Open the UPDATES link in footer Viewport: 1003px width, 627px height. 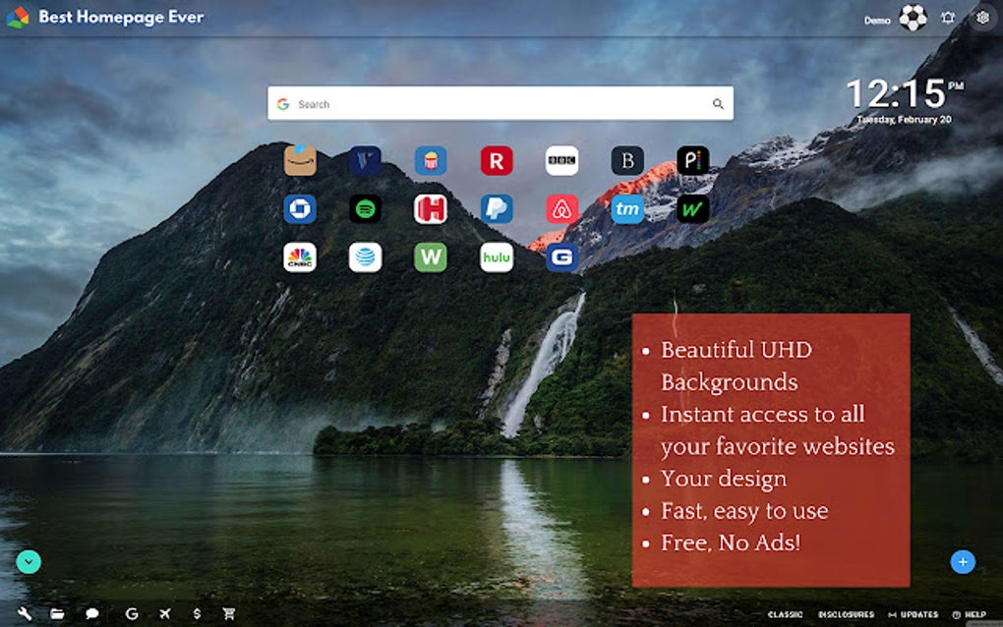coord(913,613)
